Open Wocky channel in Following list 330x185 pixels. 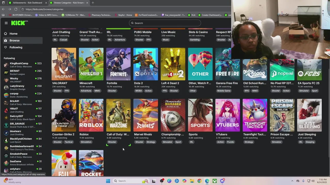23,80
